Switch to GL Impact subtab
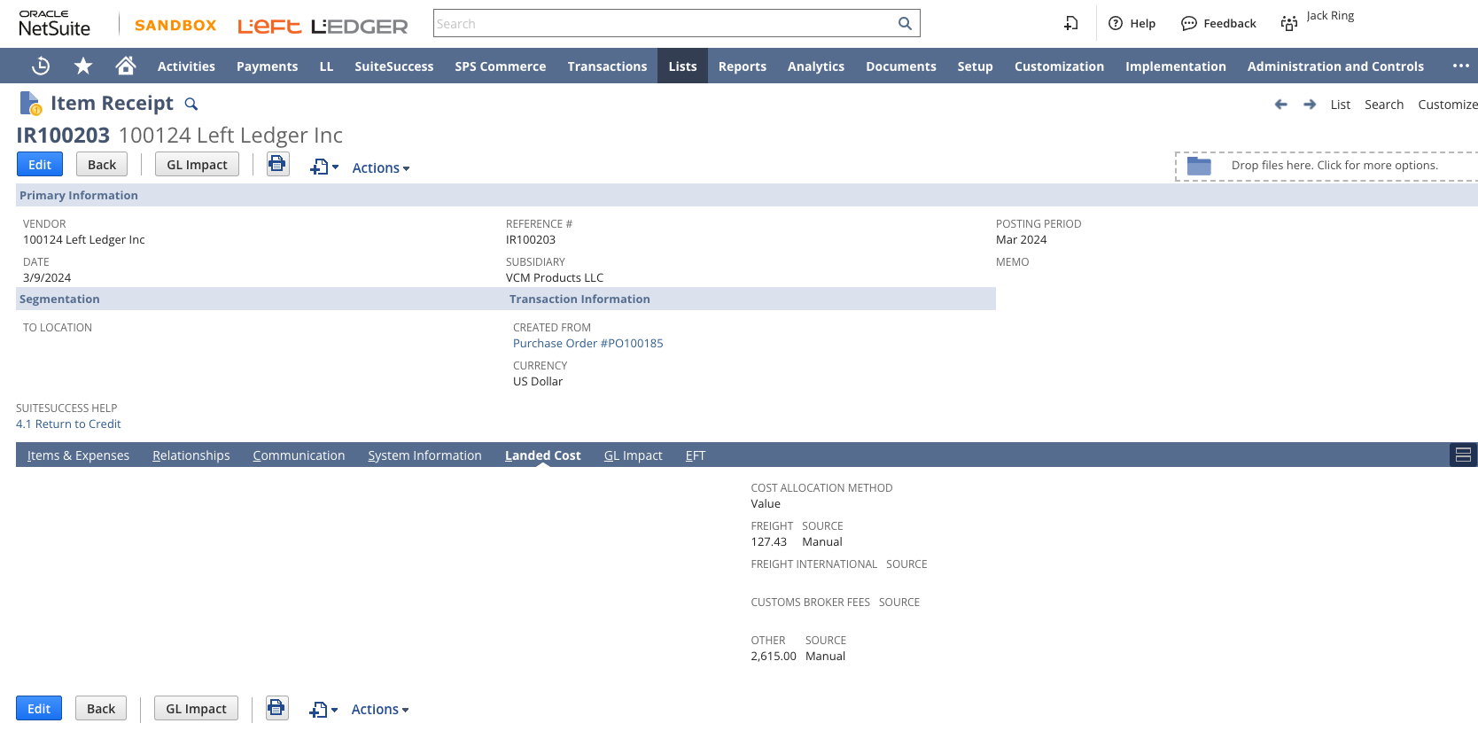 tap(634, 455)
